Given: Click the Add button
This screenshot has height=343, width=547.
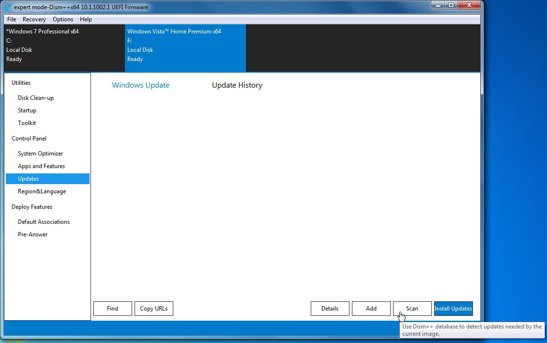Looking at the screenshot, I should (371, 309).
